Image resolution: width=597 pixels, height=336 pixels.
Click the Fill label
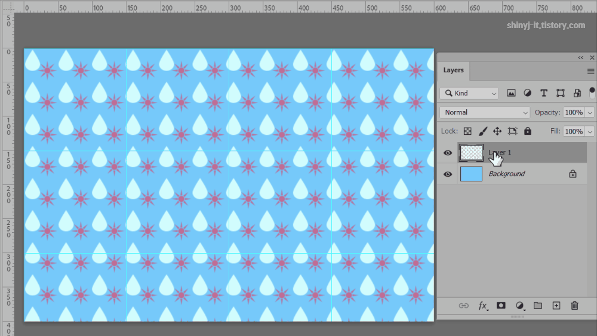[x=555, y=131]
